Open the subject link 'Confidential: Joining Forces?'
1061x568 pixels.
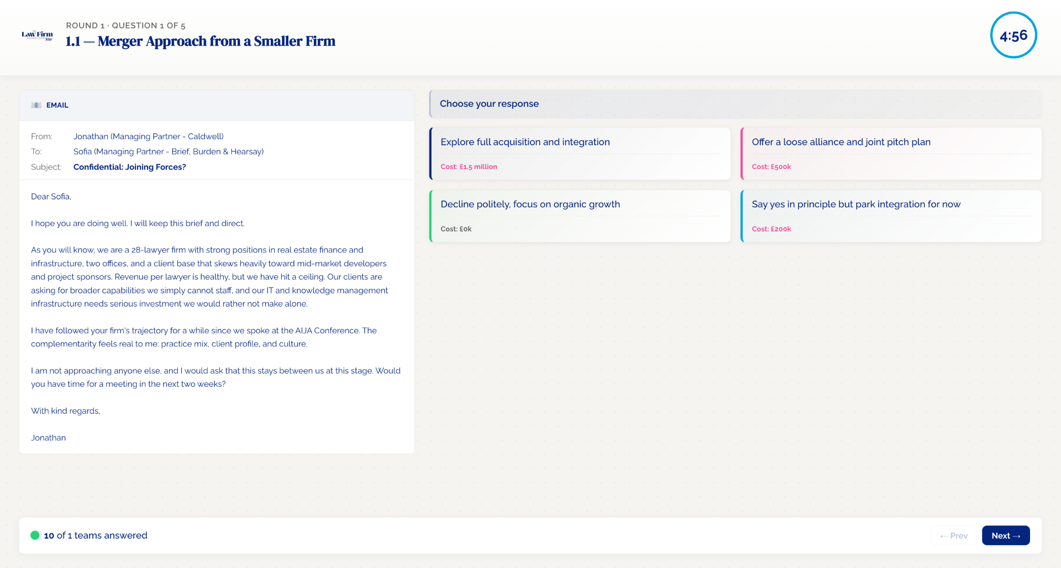click(x=129, y=166)
